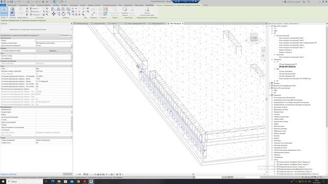Expand the Ведомости/Спецификации node
328x184 pixels.
click(x=270, y=85)
